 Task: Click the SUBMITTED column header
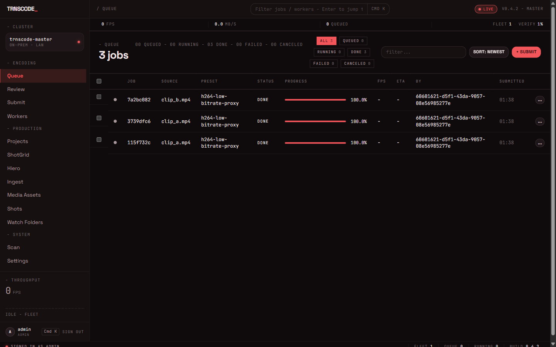coord(512,81)
